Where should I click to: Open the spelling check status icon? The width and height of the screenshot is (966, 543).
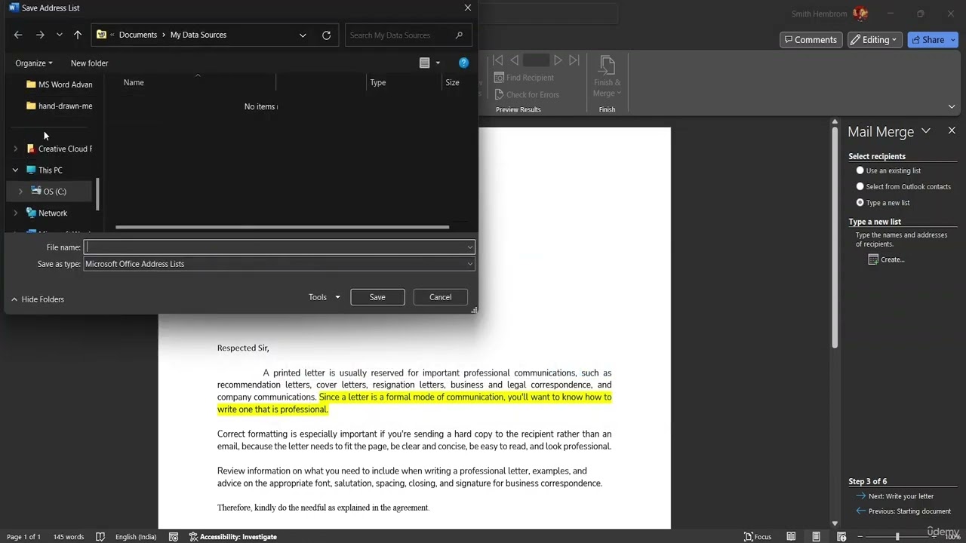[x=100, y=537]
